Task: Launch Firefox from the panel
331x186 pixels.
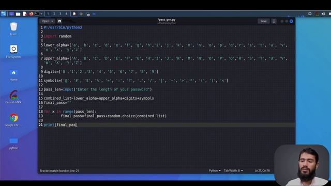Action: tap(31, 14)
